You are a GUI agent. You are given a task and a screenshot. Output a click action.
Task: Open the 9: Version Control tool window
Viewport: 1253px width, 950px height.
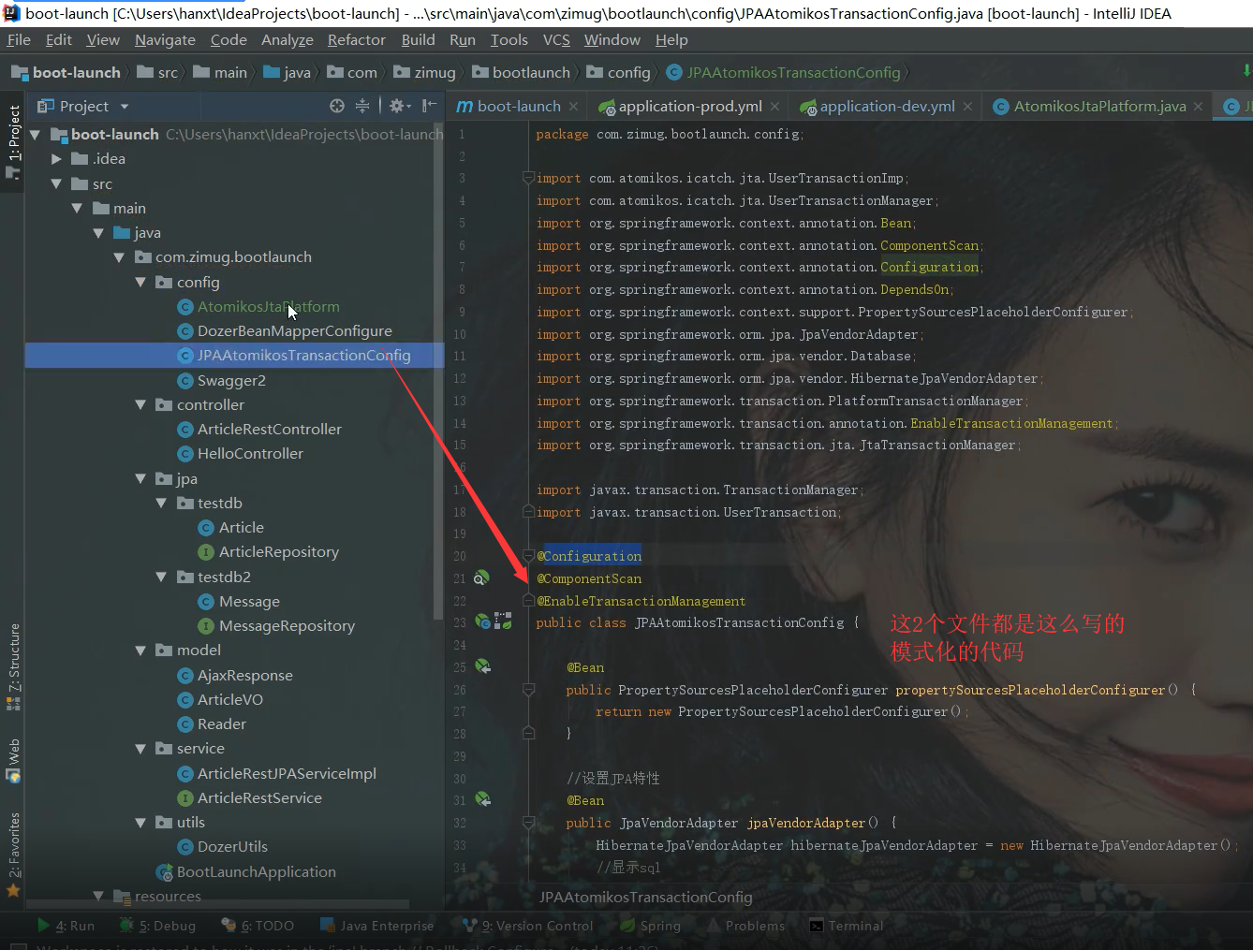click(x=528, y=926)
